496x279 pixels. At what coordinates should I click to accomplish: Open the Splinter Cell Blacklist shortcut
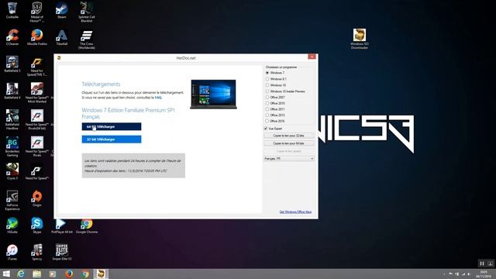86,12
